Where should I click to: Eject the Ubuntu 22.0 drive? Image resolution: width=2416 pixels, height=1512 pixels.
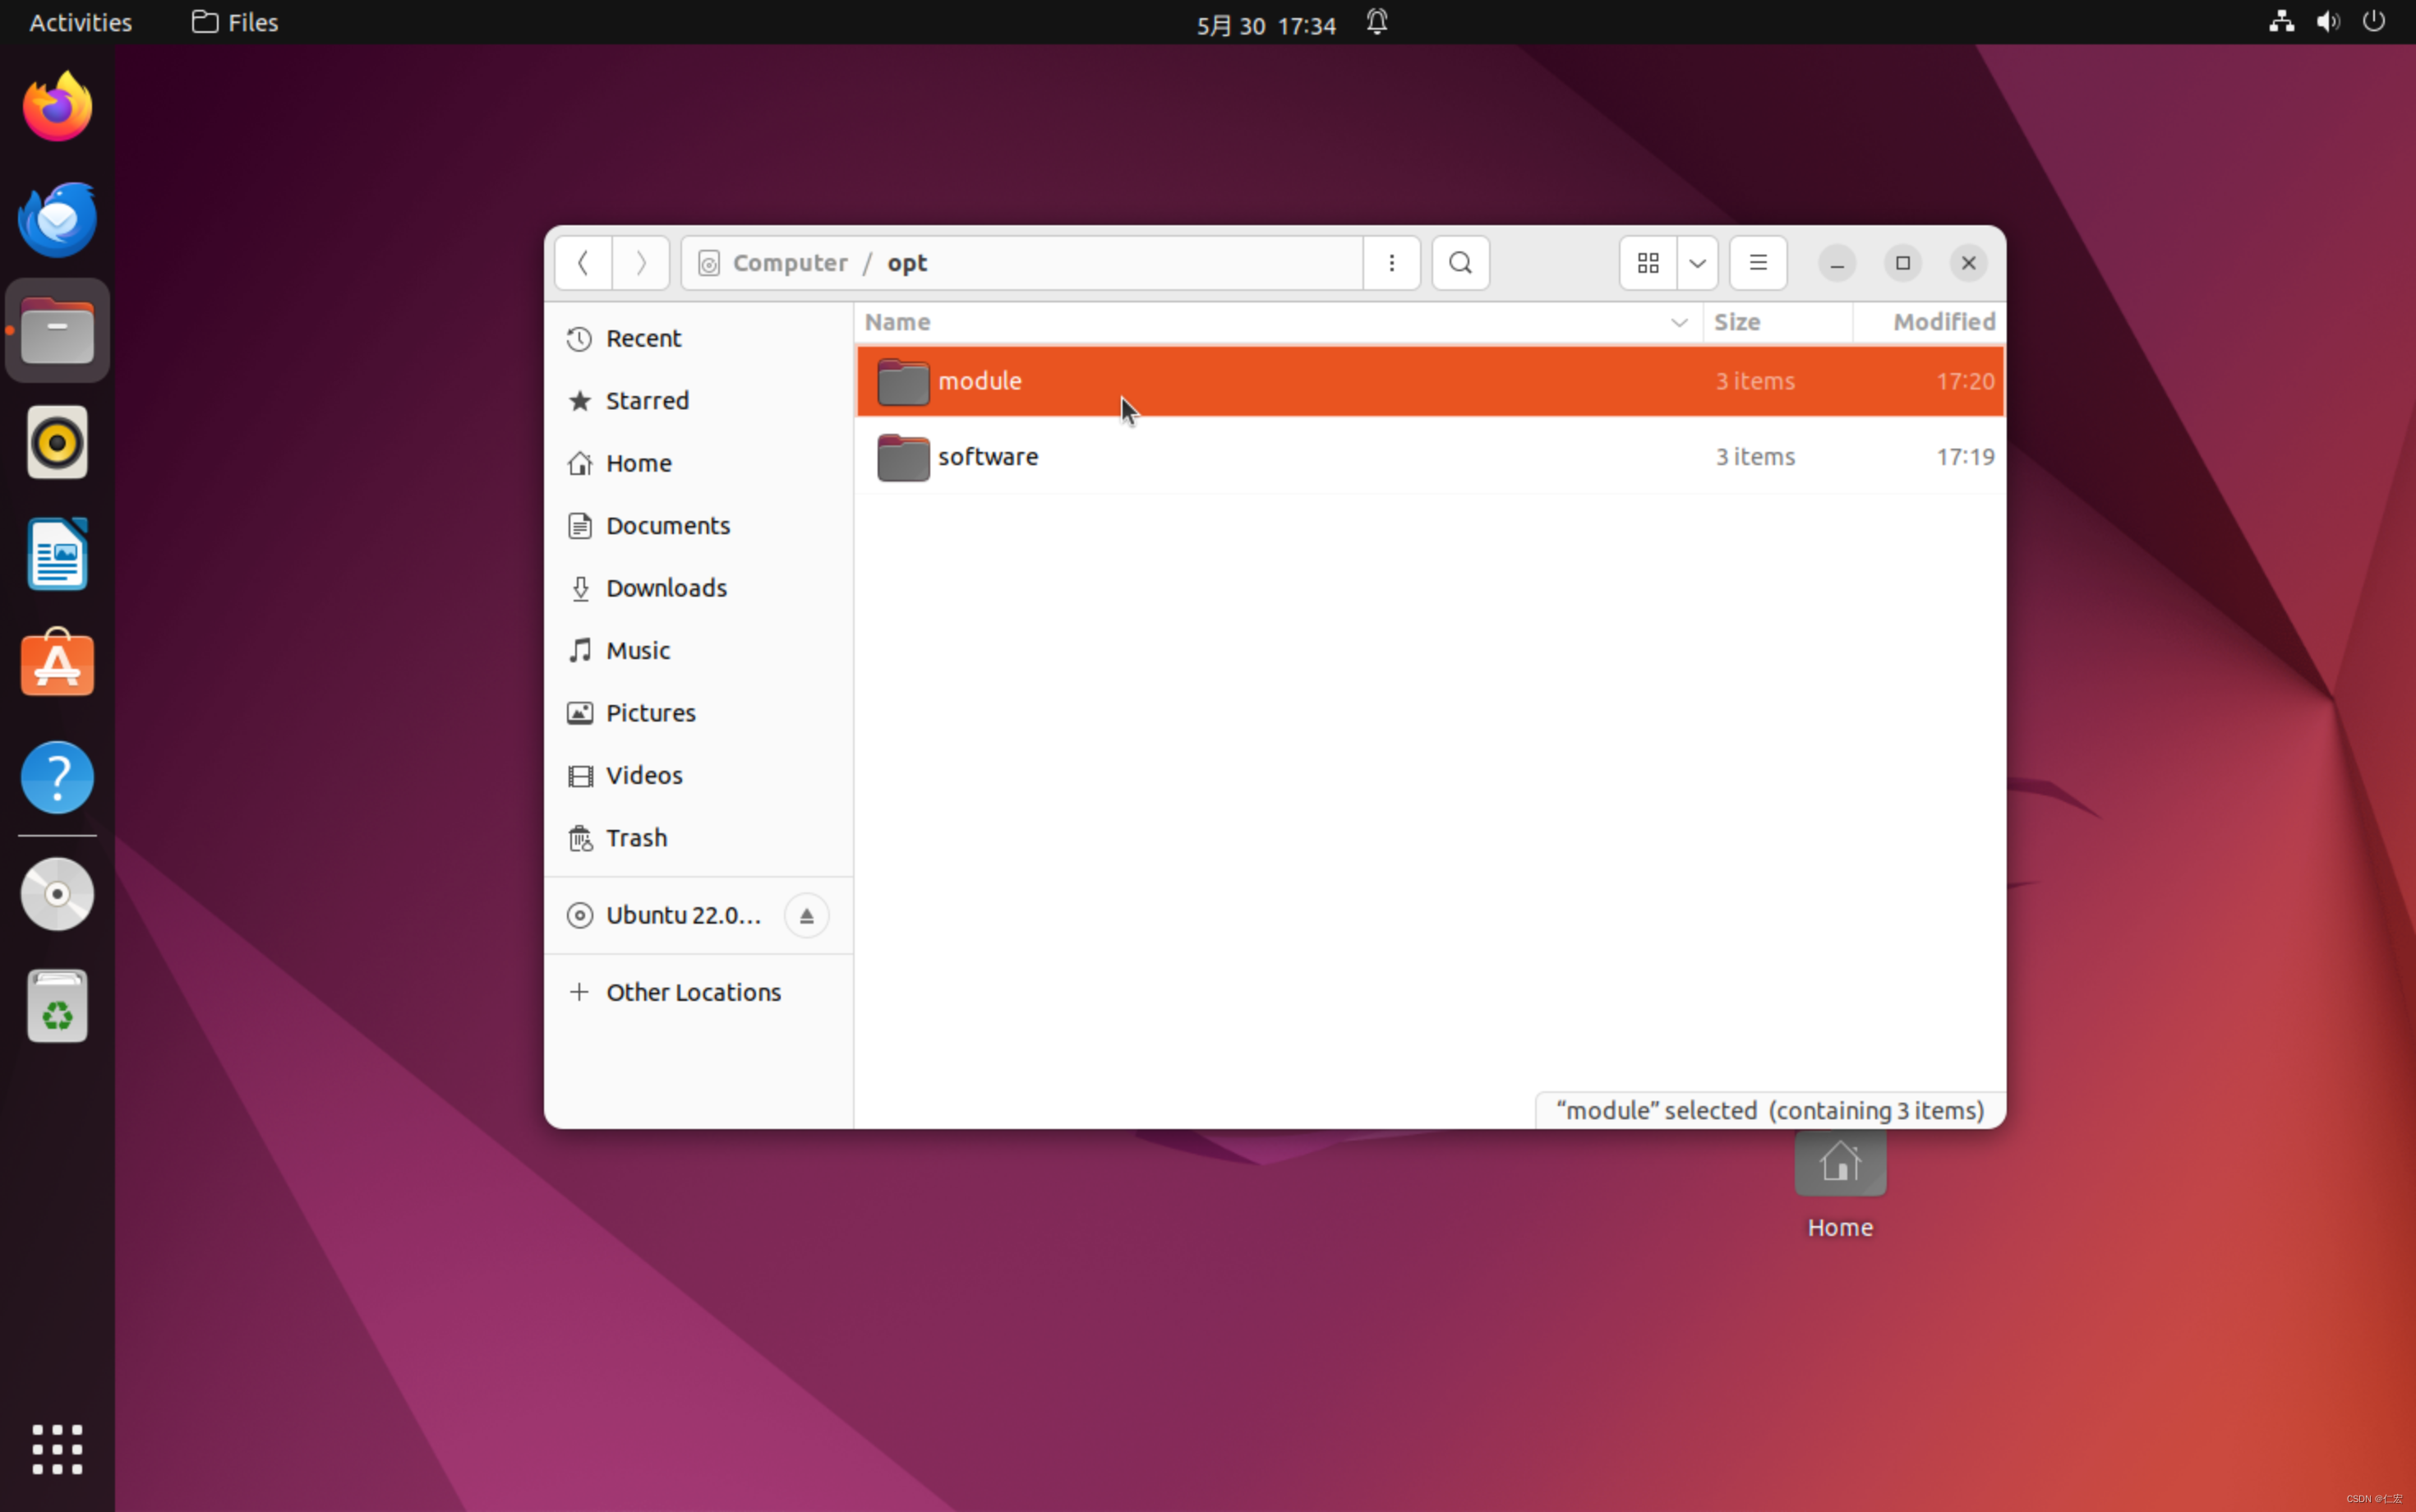pyautogui.click(x=806, y=915)
